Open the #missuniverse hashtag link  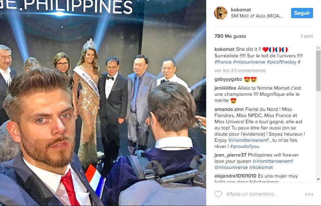[x=249, y=62]
